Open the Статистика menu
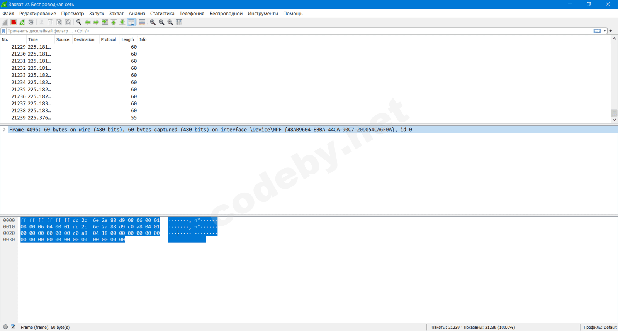Viewport: 618px width, 331px height. click(x=162, y=14)
